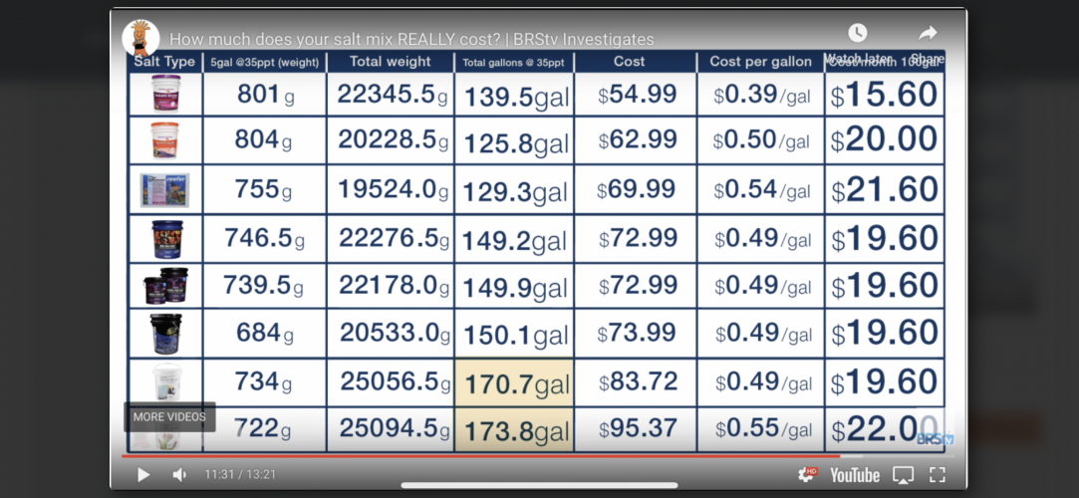Open video on YouTube logo
The height and width of the screenshot is (498, 1079).
click(x=855, y=475)
